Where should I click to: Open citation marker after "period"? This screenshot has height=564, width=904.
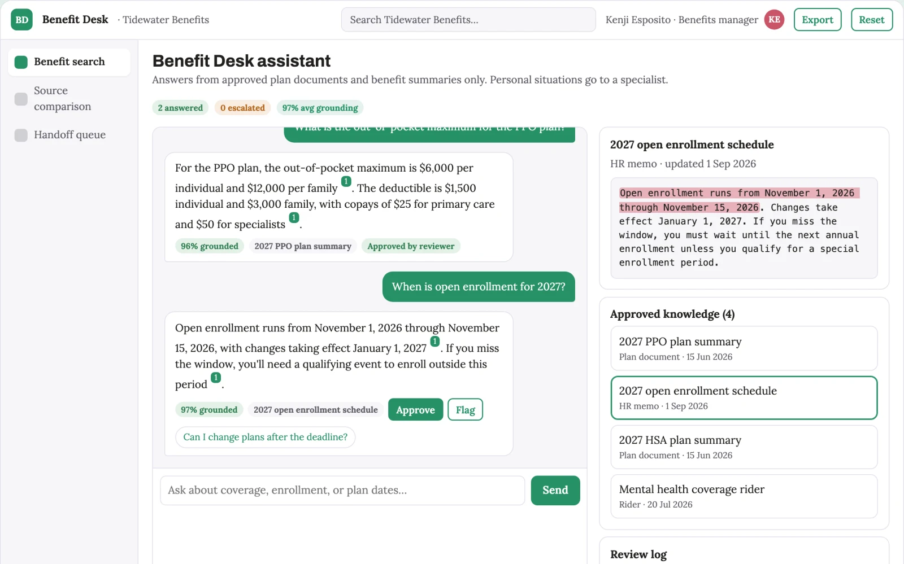[215, 378]
